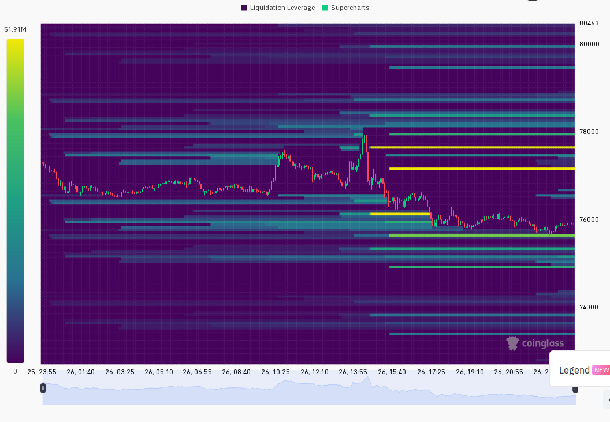Click the coinglass mascot watermark icon
This screenshot has height=422, width=610.
tap(512, 343)
